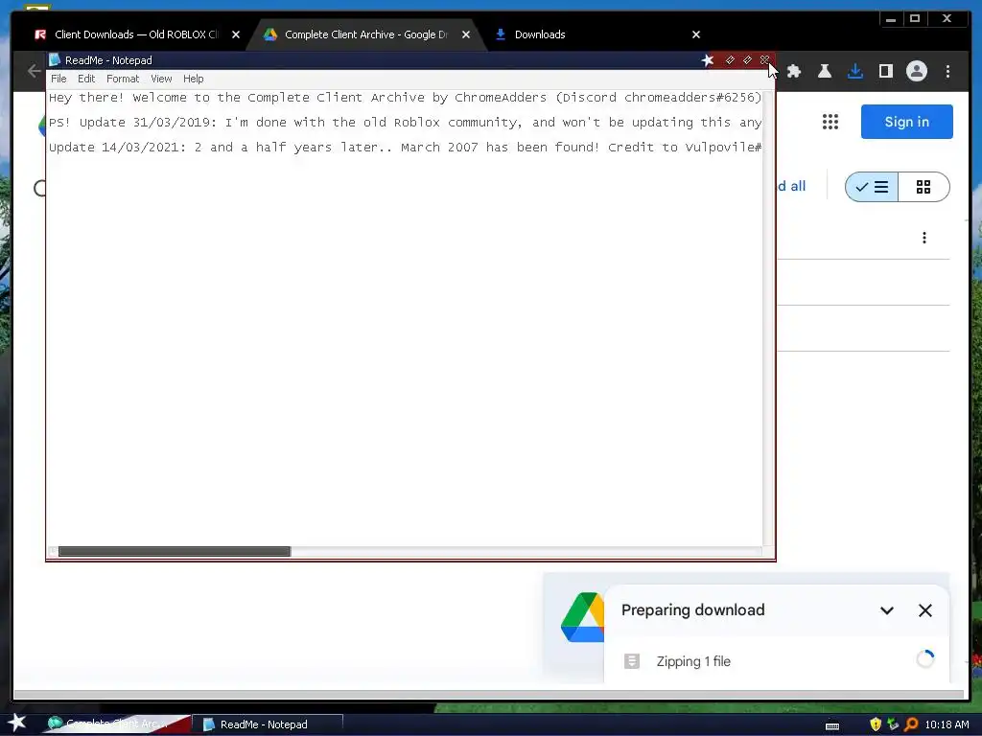The height and width of the screenshot is (736, 982).
Task: Click the 10:18 AM taskbar clock
Action: 947,724
